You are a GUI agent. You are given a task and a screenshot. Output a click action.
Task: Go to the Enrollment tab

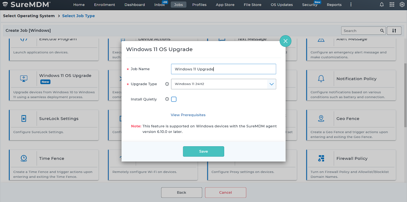104,5
